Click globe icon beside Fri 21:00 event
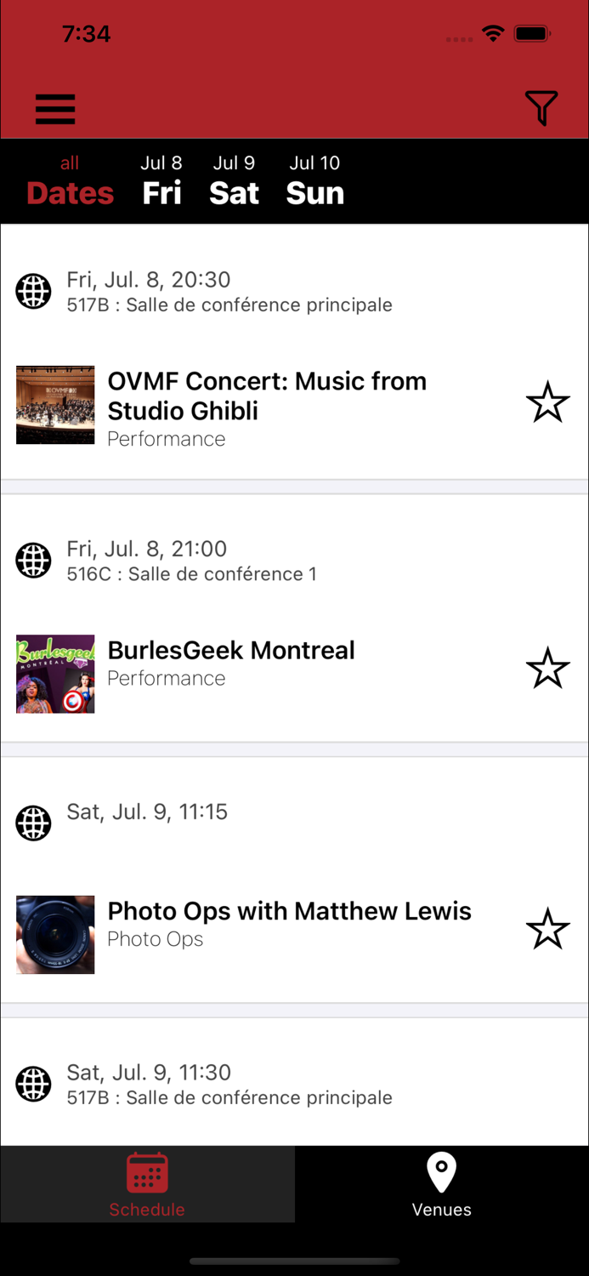This screenshot has height=1276, width=589. [x=34, y=561]
